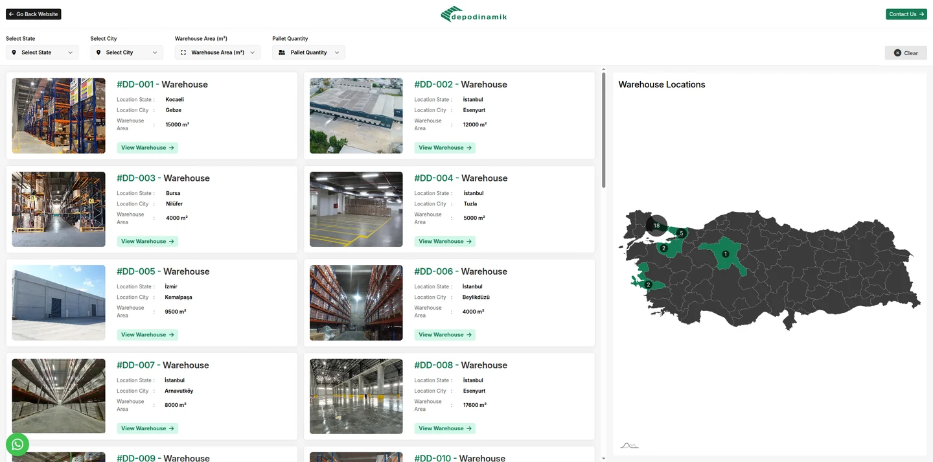Screen dimensions: 933x462
Task: Open #DD-007 warehouse thumbnail photo
Action: [x=59, y=397]
